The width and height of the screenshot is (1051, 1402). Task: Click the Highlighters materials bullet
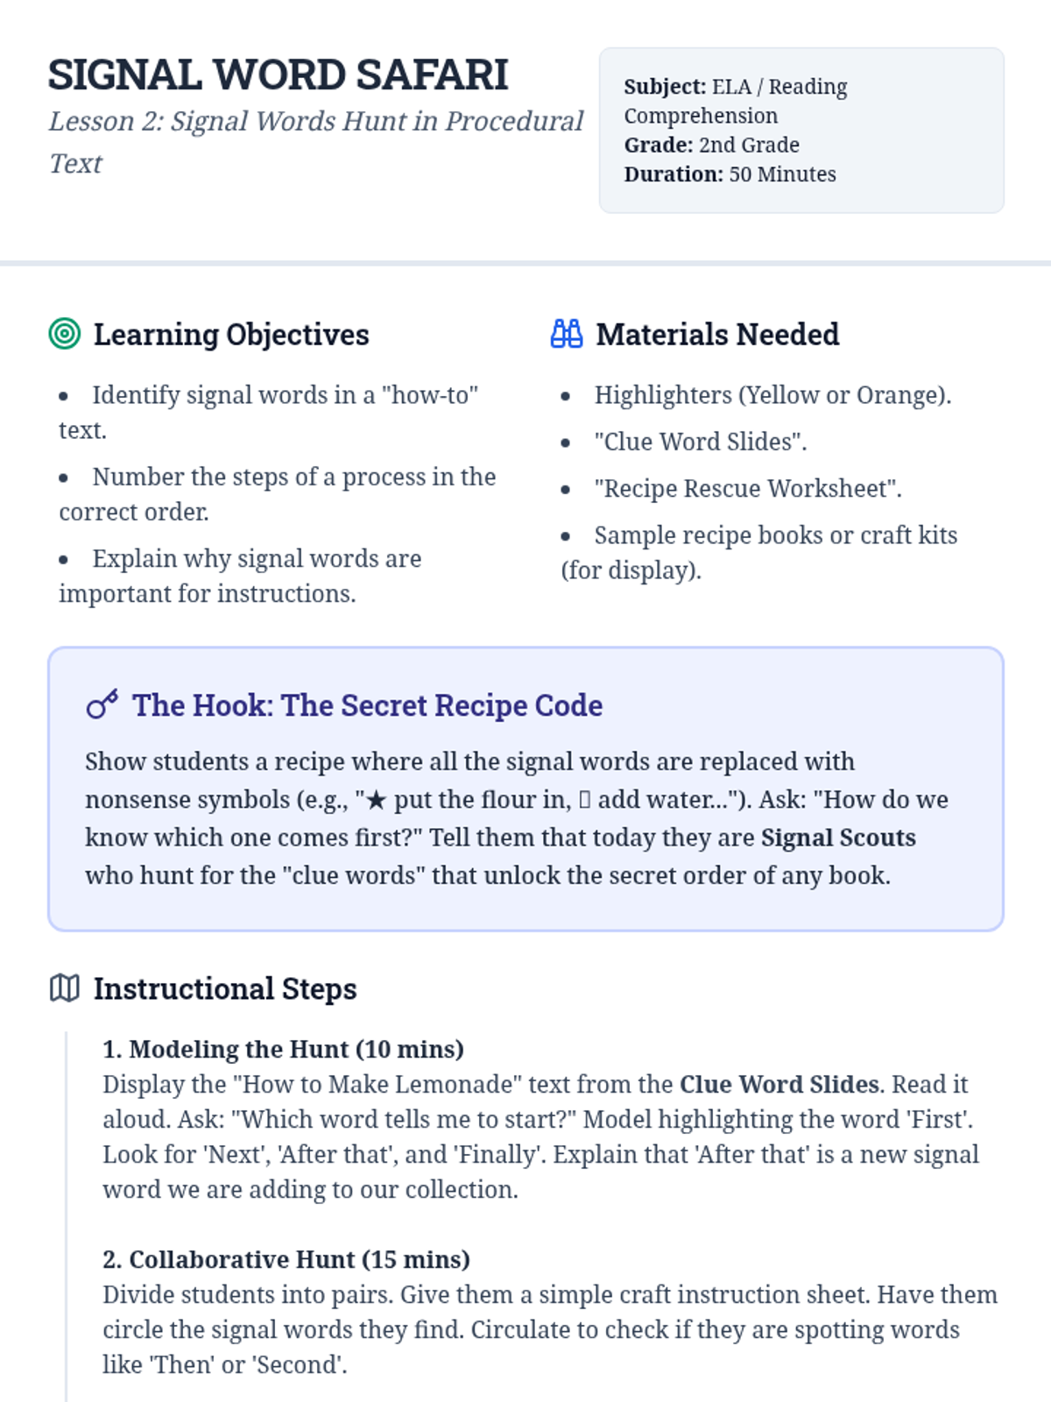(772, 395)
